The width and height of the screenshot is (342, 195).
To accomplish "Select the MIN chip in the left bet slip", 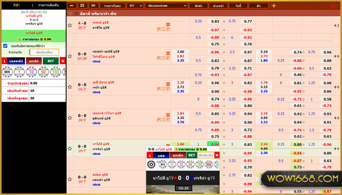I will 7,72.
